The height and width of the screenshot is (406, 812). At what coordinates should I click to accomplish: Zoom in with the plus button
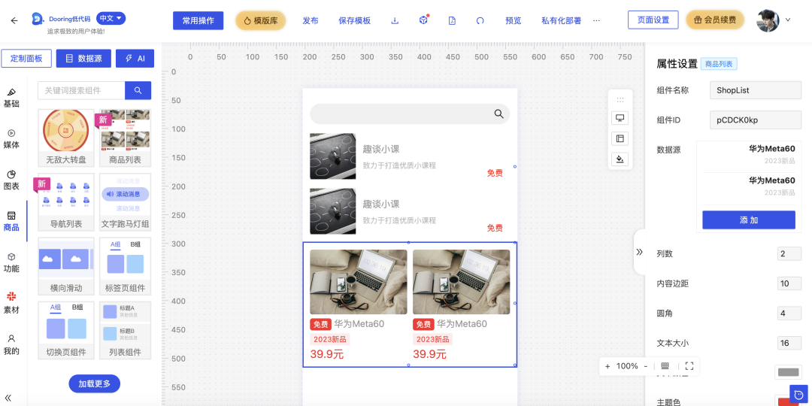[x=607, y=366]
